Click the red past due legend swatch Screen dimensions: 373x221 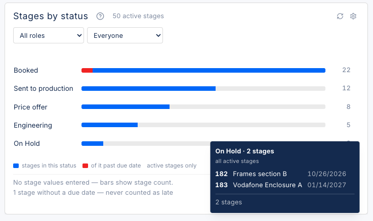coord(85,165)
